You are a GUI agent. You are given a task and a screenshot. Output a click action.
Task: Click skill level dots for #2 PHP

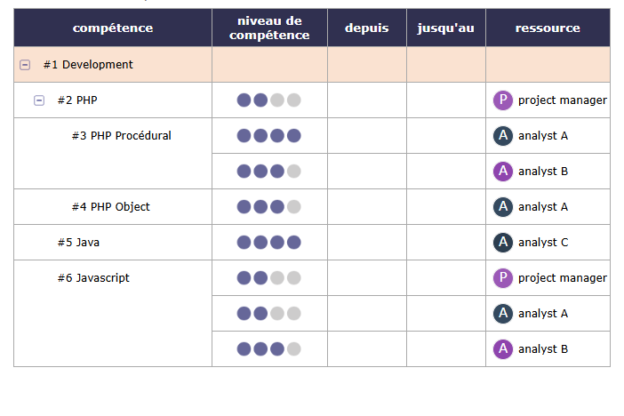pos(268,100)
